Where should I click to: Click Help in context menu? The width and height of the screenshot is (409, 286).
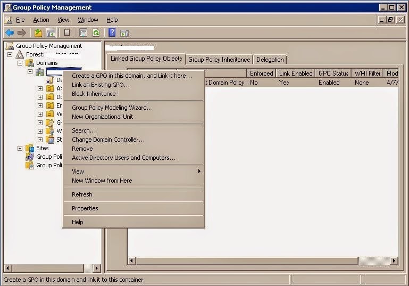[133, 222]
